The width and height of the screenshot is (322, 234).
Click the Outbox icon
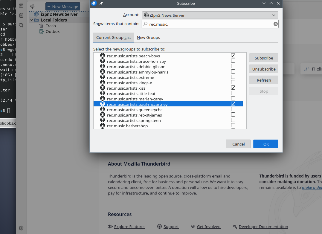pyautogui.click(x=41, y=31)
